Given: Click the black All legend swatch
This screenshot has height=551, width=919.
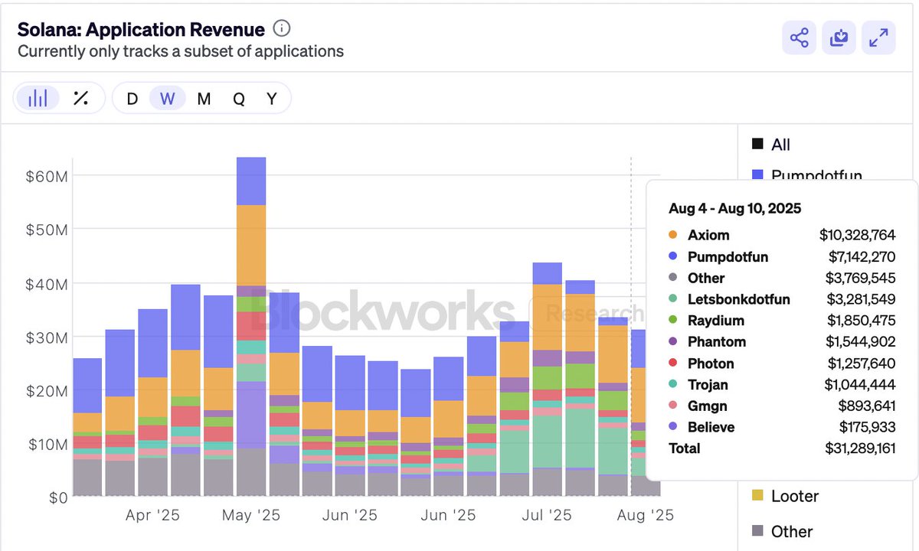Looking at the screenshot, I should point(757,144).
